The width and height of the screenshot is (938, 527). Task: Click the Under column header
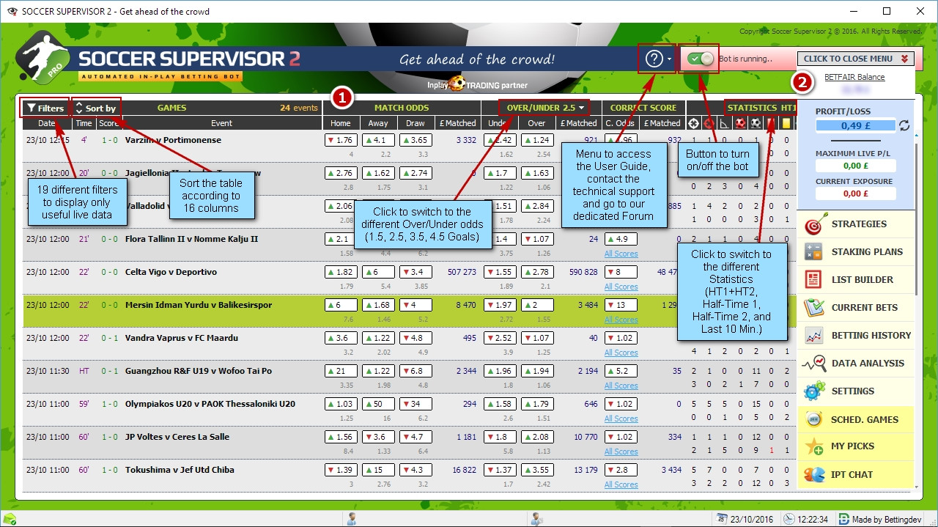click(500, 123)
